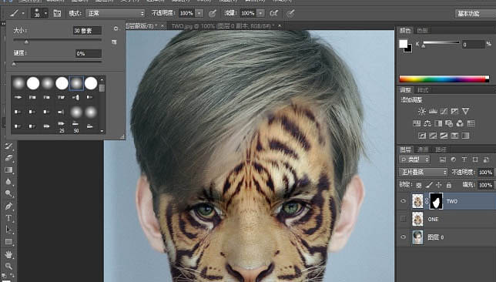Click the layer 填充 fill value field
This screenshot has width=496, height=282.
point(485,185)
